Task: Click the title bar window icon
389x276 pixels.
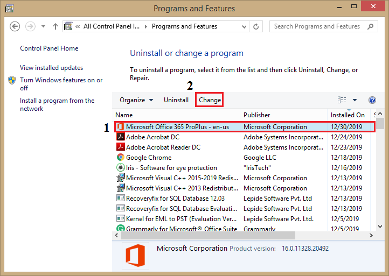Action: pyautogui.click(x=9, y=9)
